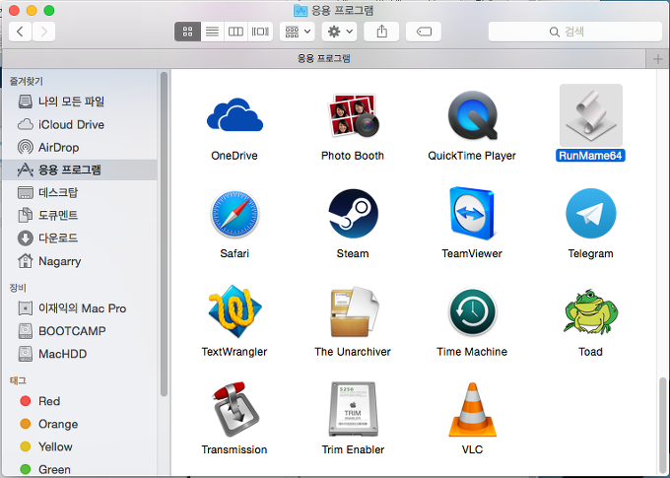This screenshot has width=670, height=478.
Task: Select the BOOTCAMP volume
Action: (x=81, y=331)
